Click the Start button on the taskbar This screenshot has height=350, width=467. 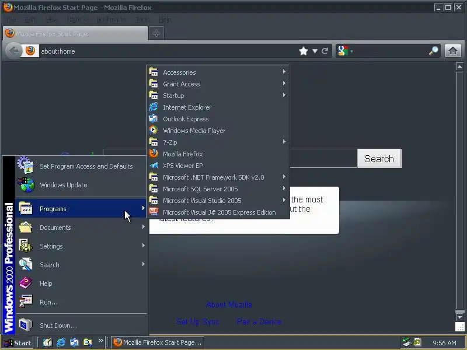(18, 343)
